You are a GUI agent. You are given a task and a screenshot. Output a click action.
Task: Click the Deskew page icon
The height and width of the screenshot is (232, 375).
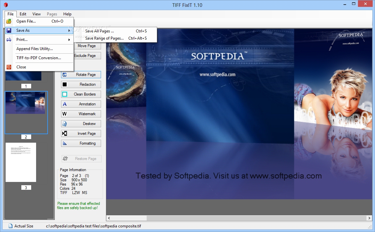(x=65, y=124)
